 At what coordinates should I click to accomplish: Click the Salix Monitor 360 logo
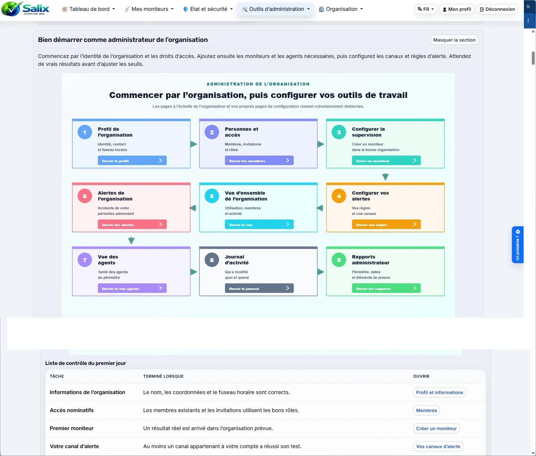25,9
